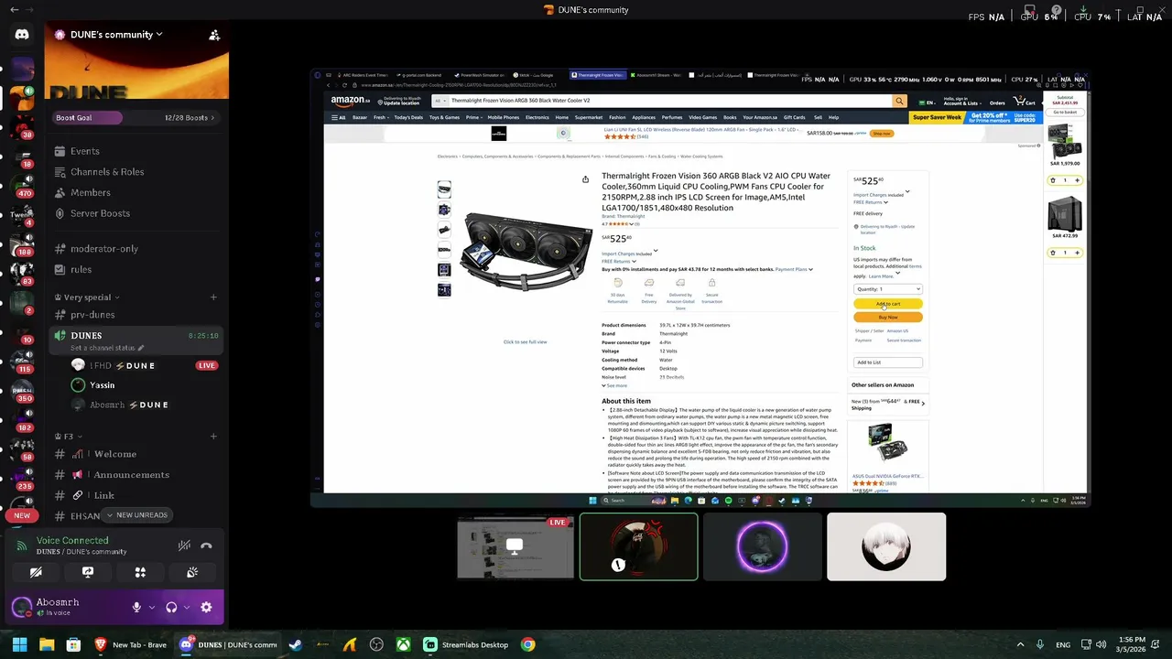Open the Announcements channel
Image resolution: width=1172 pixels, height=659 pixels.
point(136,475)
